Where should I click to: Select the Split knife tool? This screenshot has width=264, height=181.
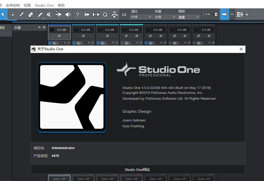[x=21, y=15]
